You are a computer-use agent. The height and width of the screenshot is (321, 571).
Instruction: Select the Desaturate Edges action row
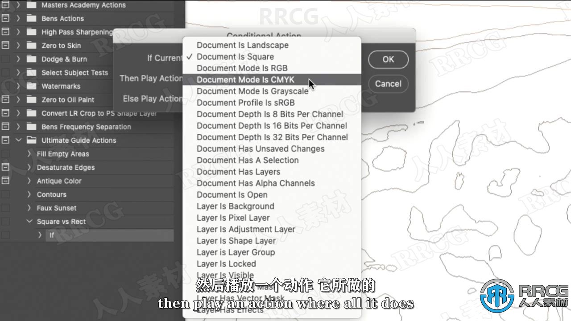click(x=87, y=167)
